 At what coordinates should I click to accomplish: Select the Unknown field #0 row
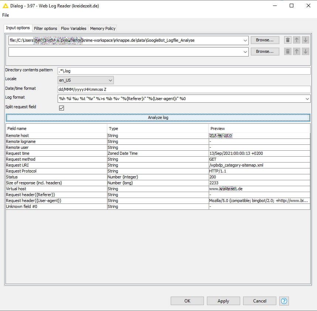coord(158,206)
